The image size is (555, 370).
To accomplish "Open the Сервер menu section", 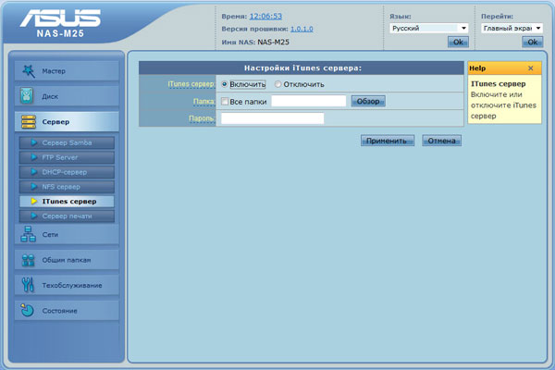I will (67, 122).
